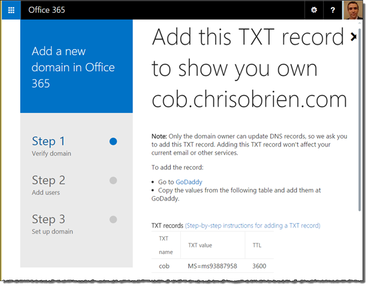
Task: Click the Add a new domain heading
Action: (73, 67)
